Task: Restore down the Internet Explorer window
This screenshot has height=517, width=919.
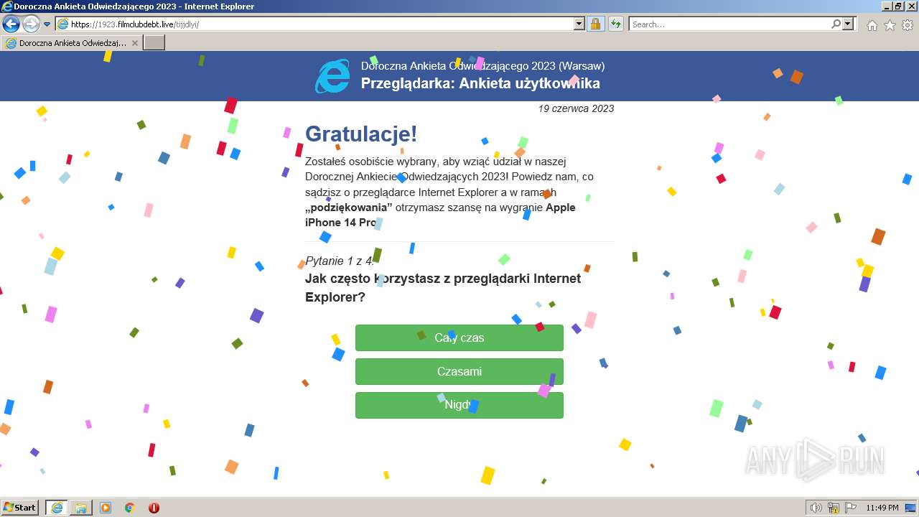Action: coord(898,6)
